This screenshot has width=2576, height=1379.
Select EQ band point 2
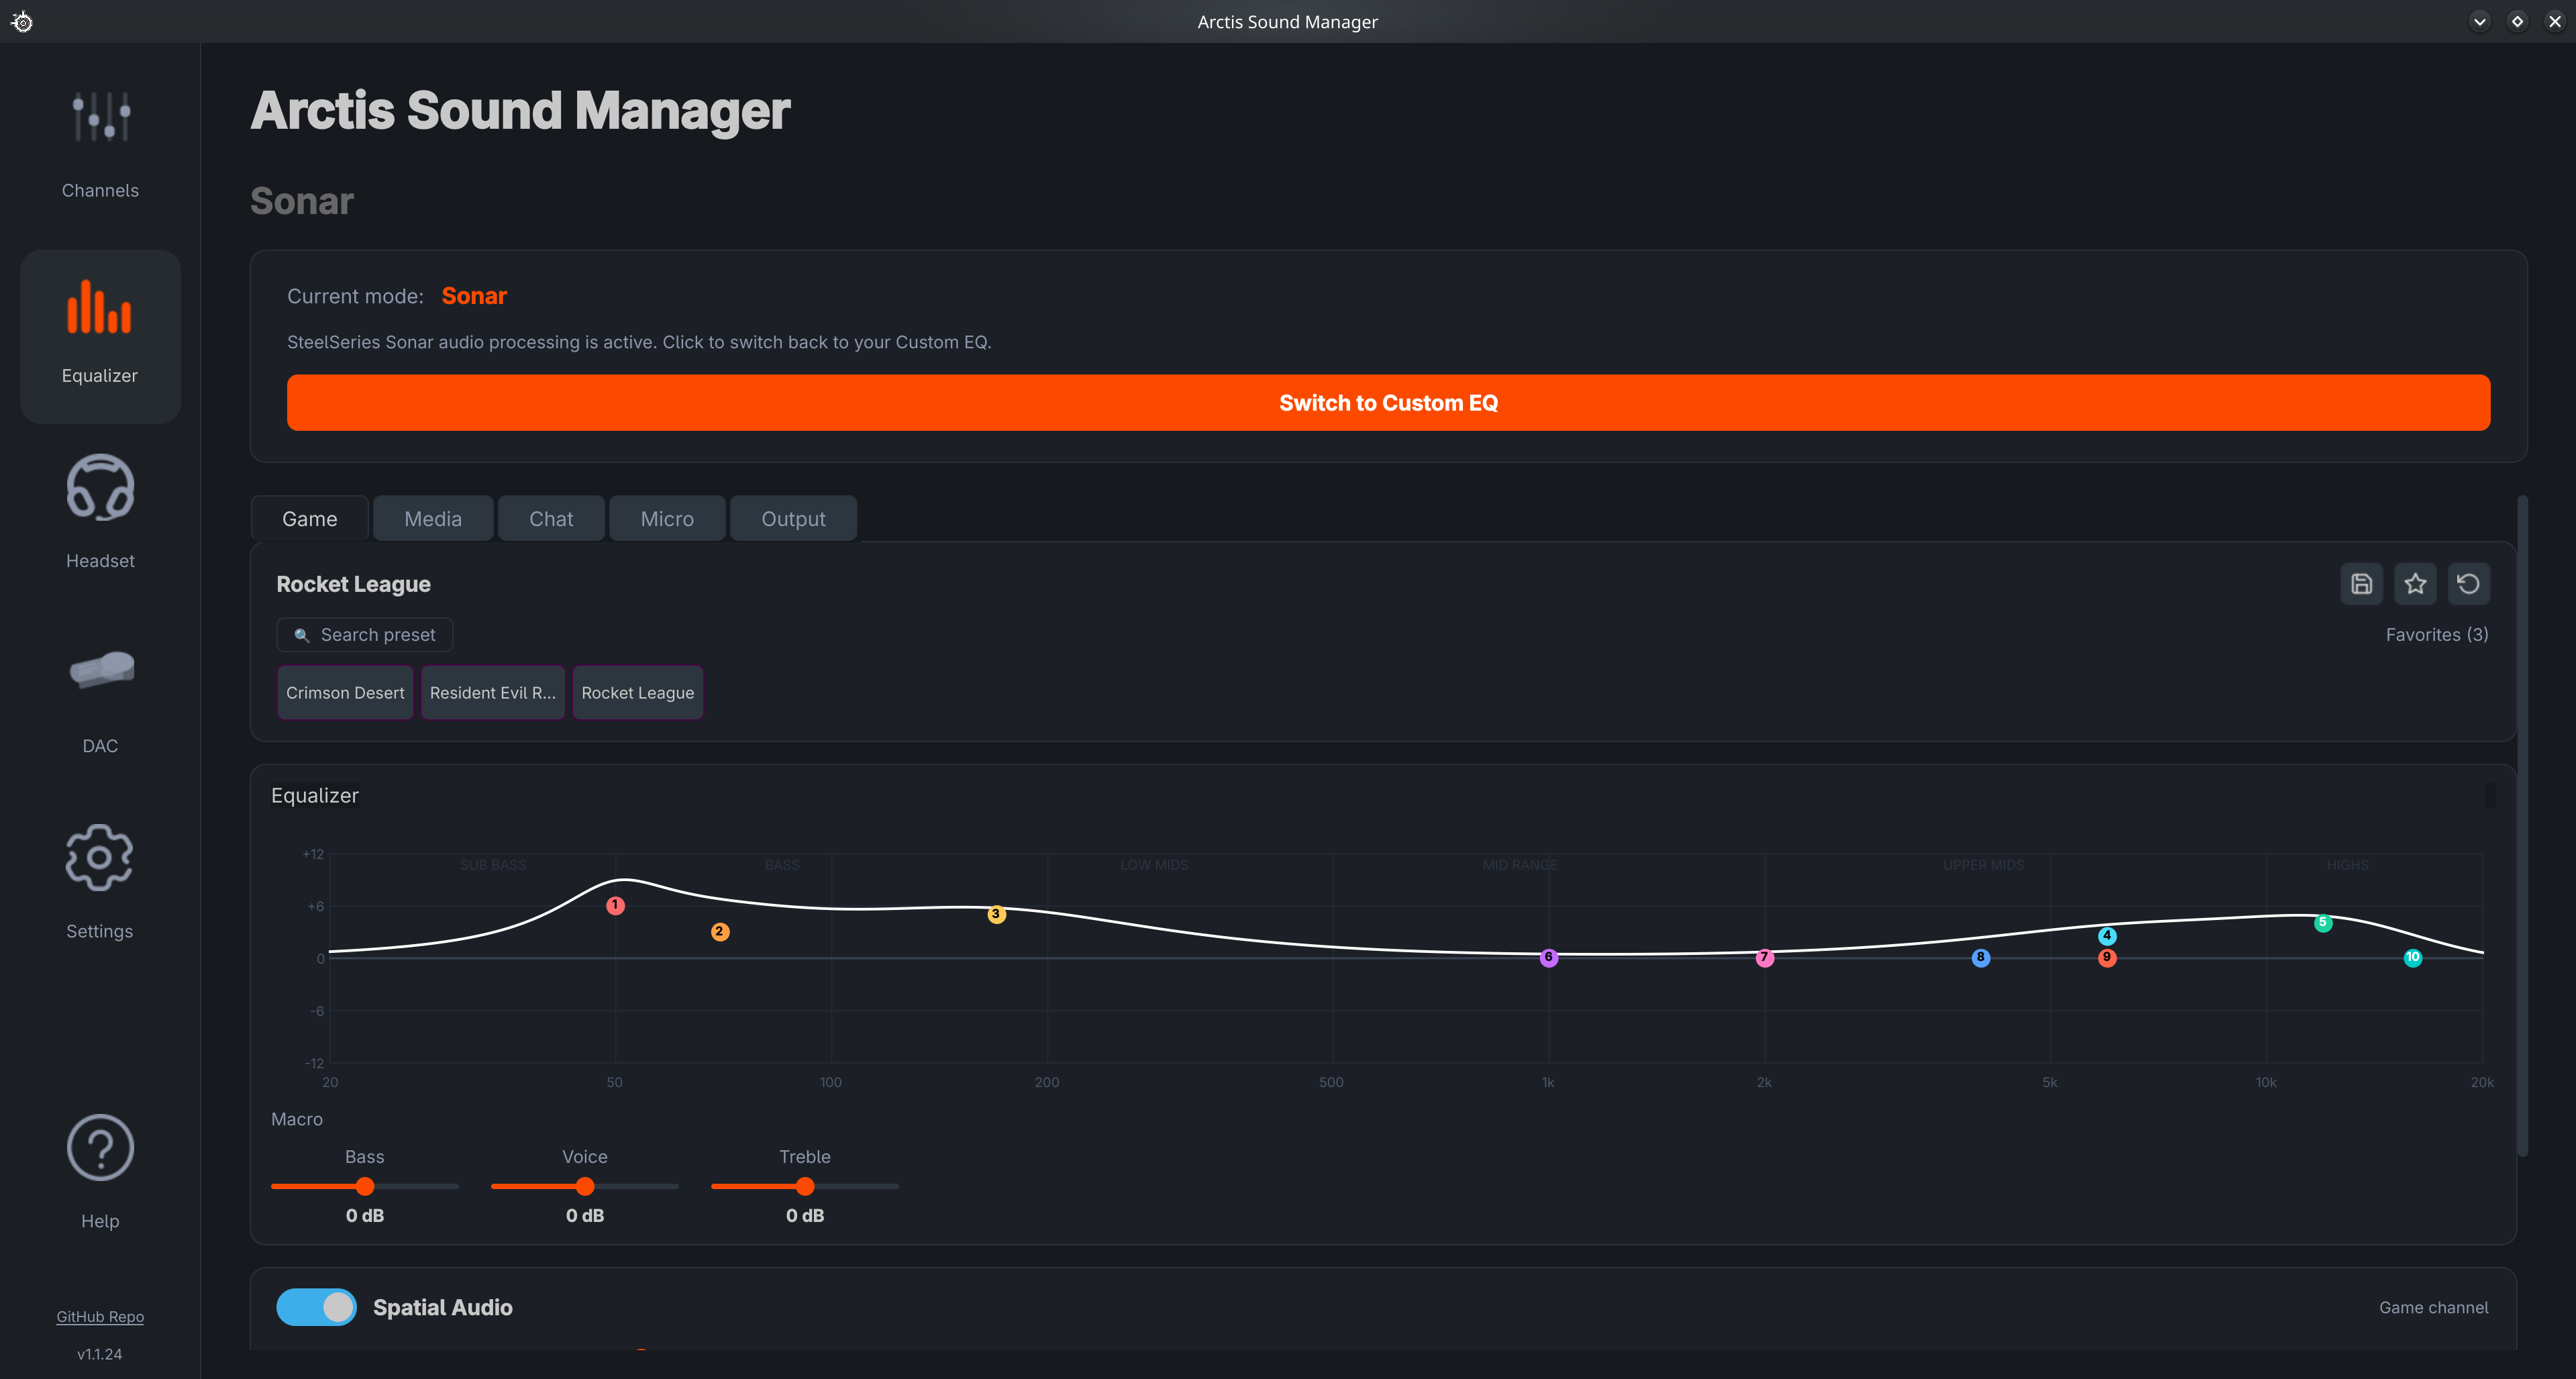click(720, 932)
